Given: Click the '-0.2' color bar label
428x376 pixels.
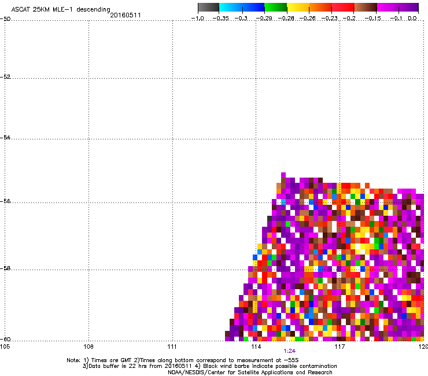Looking at the screenshot, I should 349,19.
